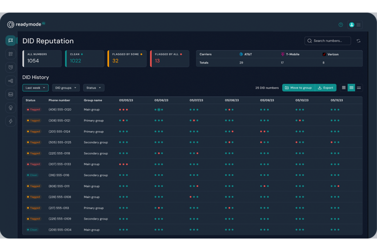Open the alarm clock icon in the sidebar
377x251 pixels.
tap(10, 67)
